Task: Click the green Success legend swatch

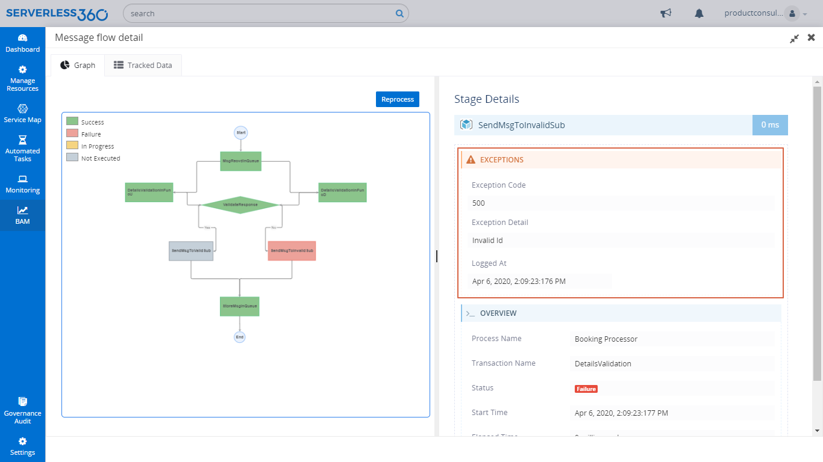Action: (x=72, y=122)
